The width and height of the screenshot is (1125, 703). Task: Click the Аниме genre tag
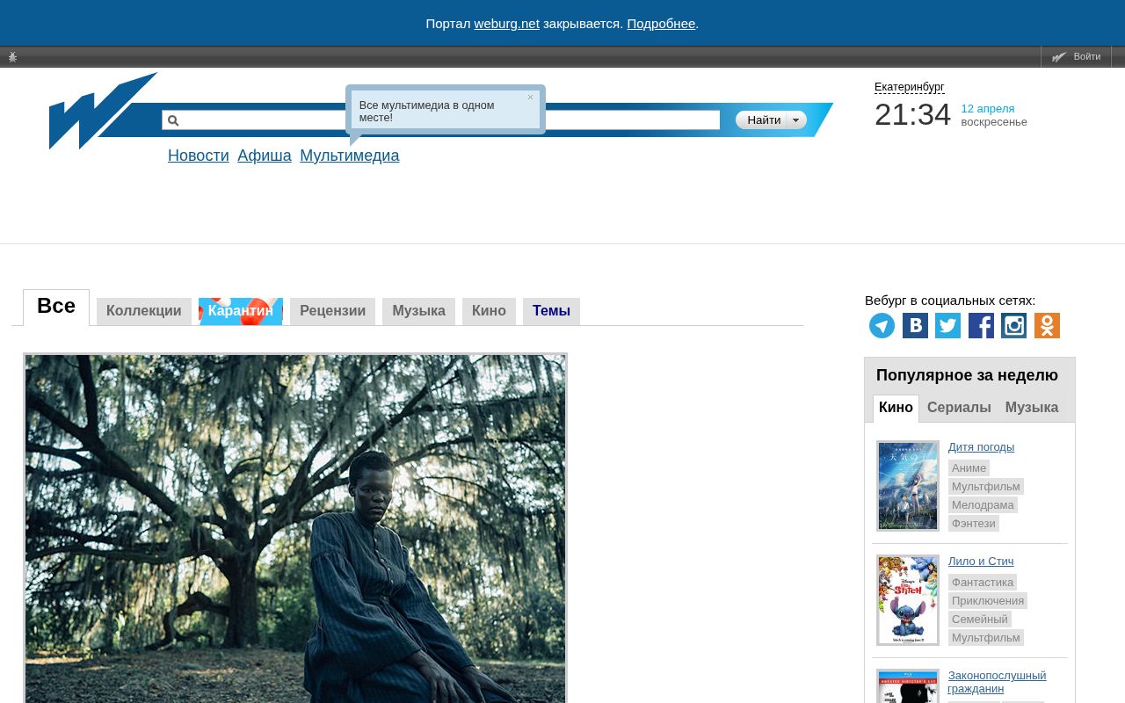point(969,468)
